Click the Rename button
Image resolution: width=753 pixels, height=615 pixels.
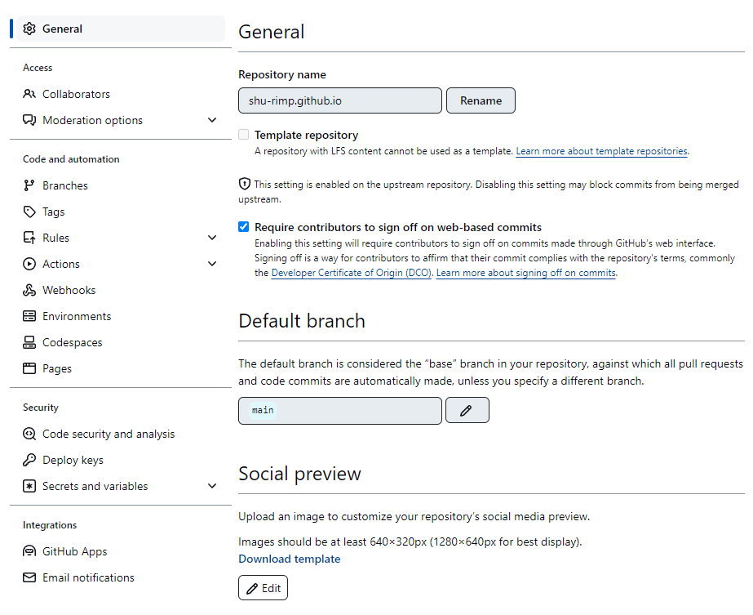481,100
